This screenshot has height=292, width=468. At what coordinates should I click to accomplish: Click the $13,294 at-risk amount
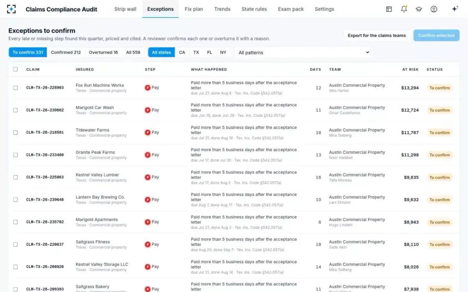(410, 88)
